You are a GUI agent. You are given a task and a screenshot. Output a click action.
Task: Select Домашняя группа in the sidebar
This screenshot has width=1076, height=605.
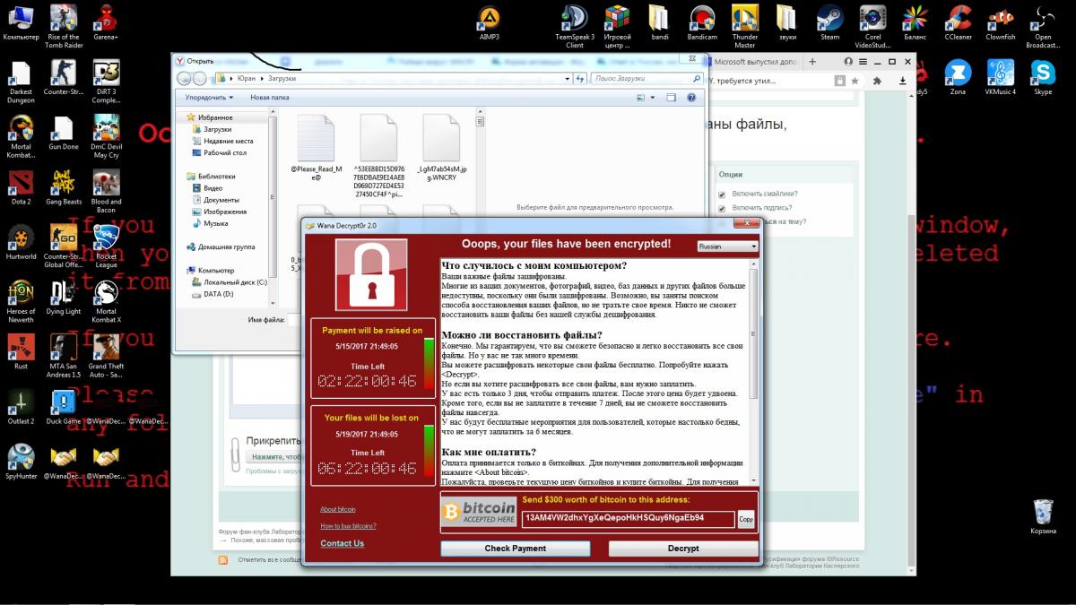click(221, 246)
